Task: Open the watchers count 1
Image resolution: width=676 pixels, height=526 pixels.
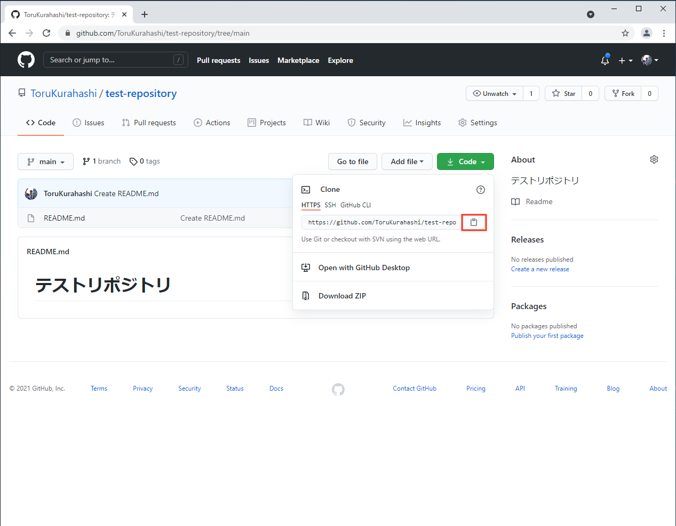Action: pyautogui.click(x=531, y=93)
